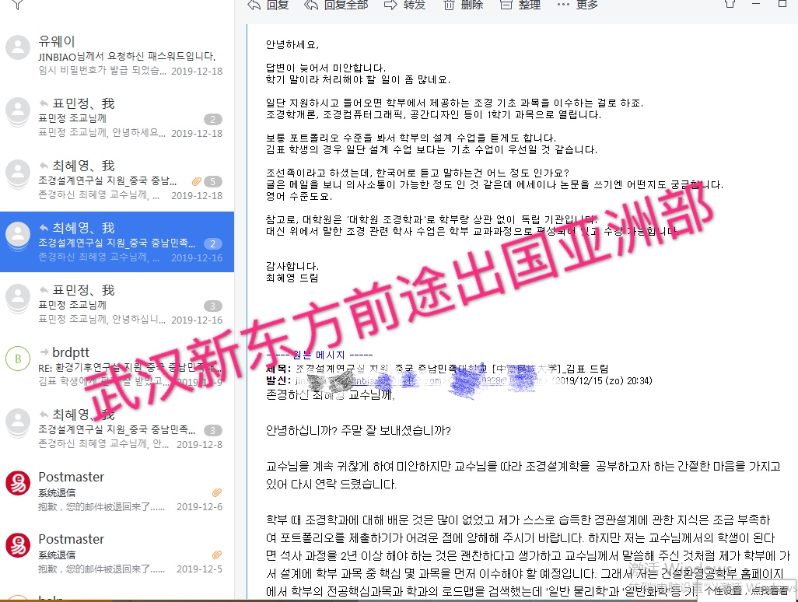798x602 pixels.
Task: Click the avatar of 표민정 email dated 2019-12-18
Action: click(x=18, y=110)
